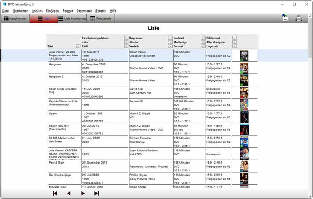Open sort dropdown for Lagerort

234,46
